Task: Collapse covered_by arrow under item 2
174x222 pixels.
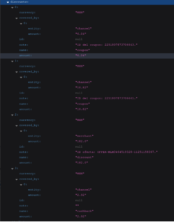Action: pyautogui.click(x=17, y=126)
